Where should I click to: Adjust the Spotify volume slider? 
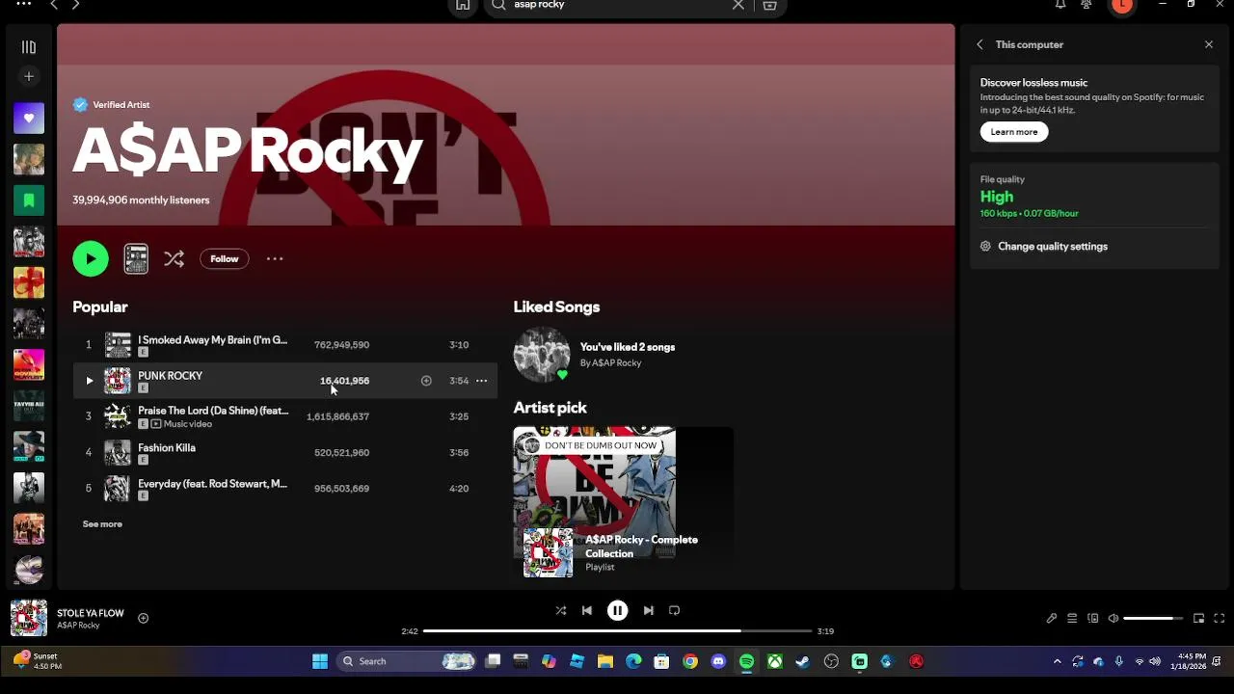1153,618
